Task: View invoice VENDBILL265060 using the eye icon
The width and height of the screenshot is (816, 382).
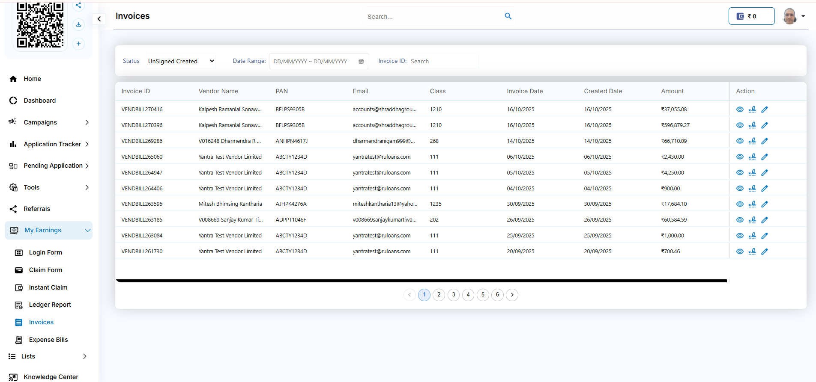Action: point(740,157)
